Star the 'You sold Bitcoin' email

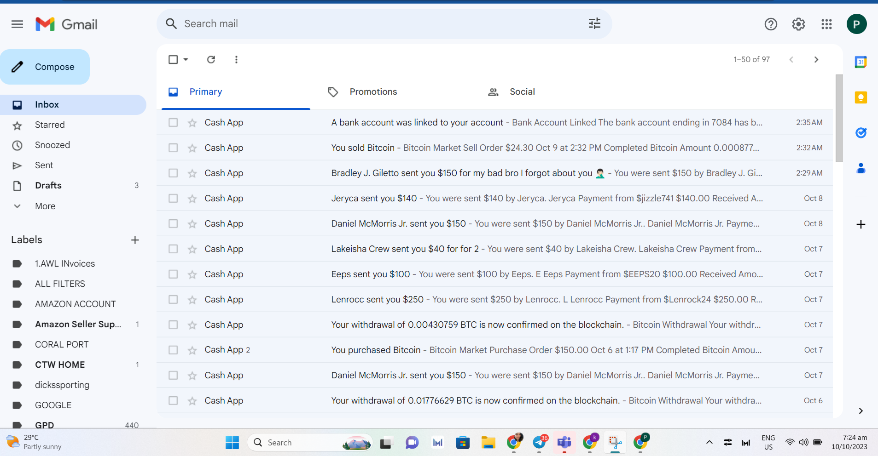(192, 148)
